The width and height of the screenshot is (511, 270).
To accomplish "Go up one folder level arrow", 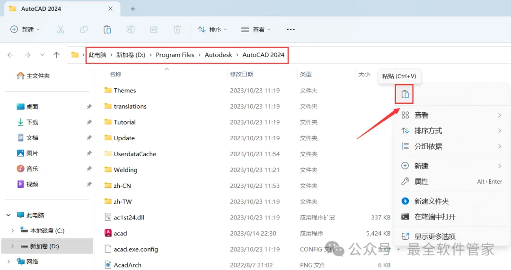I will click(57, 55).
